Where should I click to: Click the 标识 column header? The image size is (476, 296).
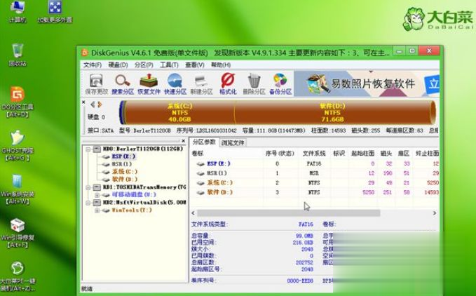pyautogui.click(x=339, y=154)
